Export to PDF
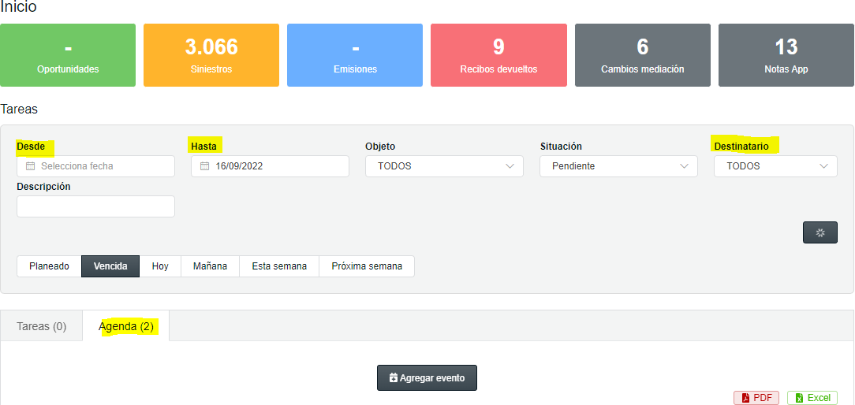This screenshot has width=855, height=405. pos(756,398)
